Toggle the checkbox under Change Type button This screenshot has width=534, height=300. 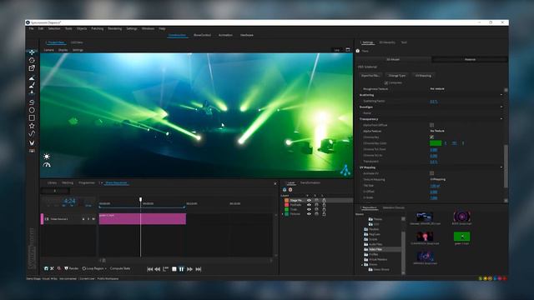pyautogui.click(x=385, y=82)
